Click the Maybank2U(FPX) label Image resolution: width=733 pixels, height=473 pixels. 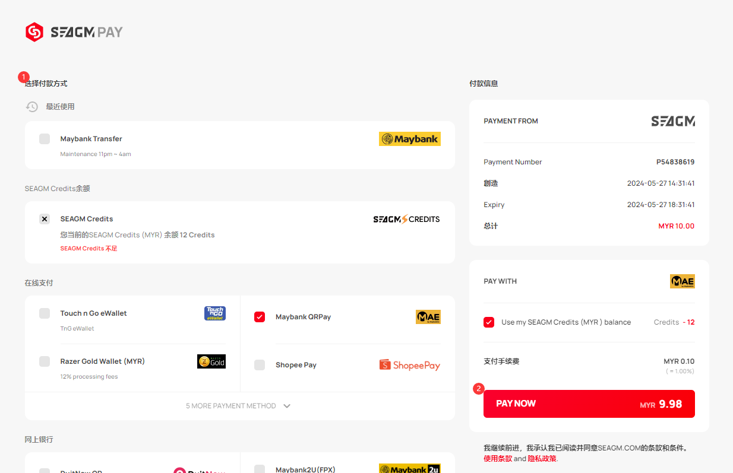point(305,470)
